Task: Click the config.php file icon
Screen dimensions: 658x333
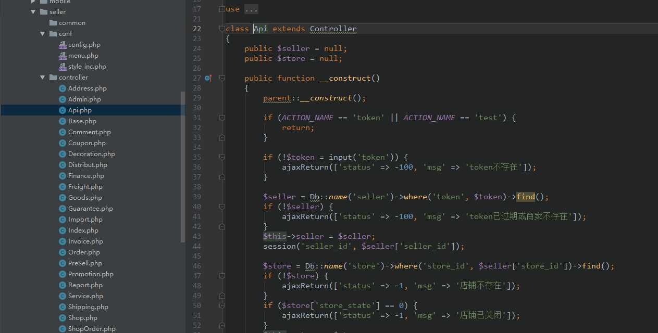Action: (x=63, y=45)
